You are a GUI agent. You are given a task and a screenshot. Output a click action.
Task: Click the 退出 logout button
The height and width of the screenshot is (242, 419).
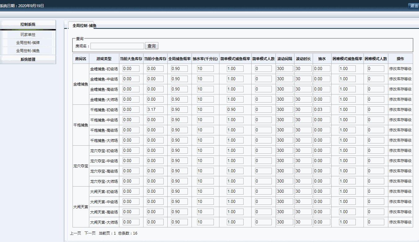pyautogui.click(x=414, y=6)
